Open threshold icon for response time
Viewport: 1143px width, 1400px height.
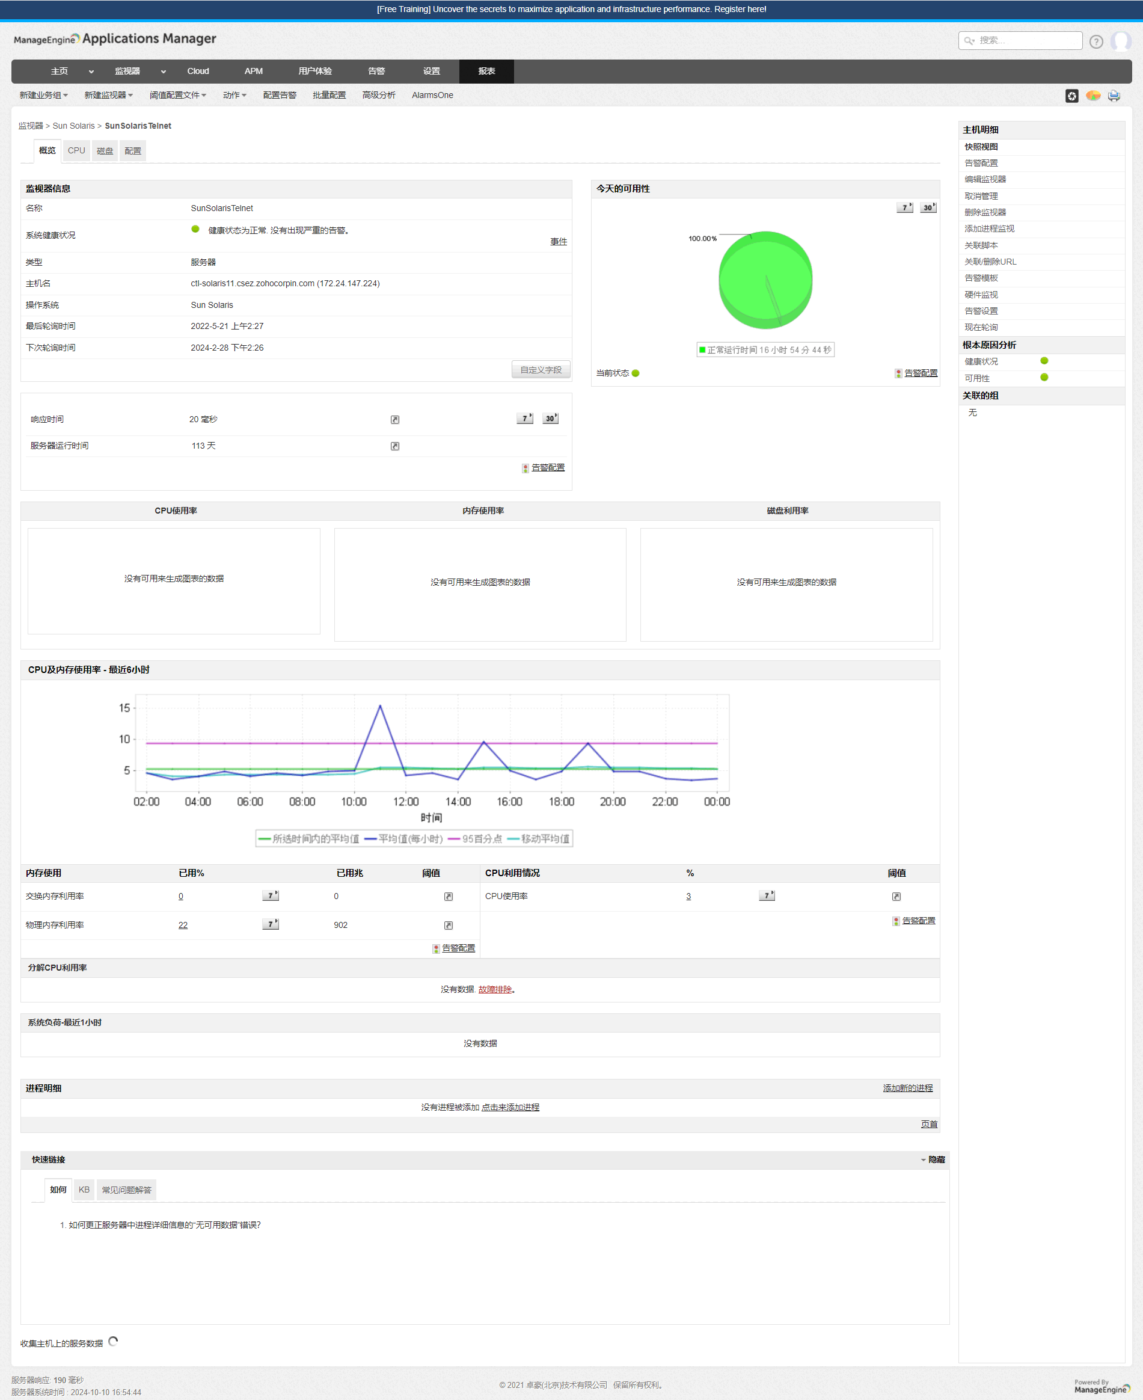point(395,420)
